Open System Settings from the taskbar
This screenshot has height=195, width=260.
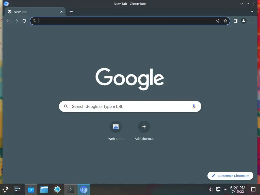[x=18, y=189]
